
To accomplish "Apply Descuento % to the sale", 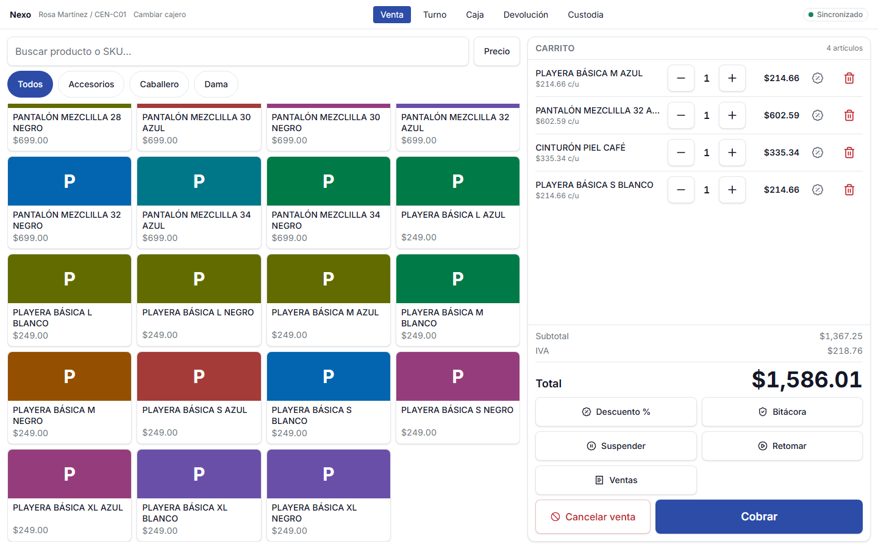I will point(616,412).
